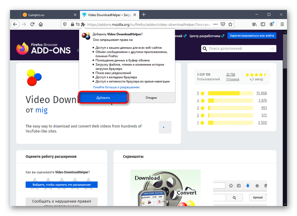Filter reviews by 2 stars

(x=201, y=115)
